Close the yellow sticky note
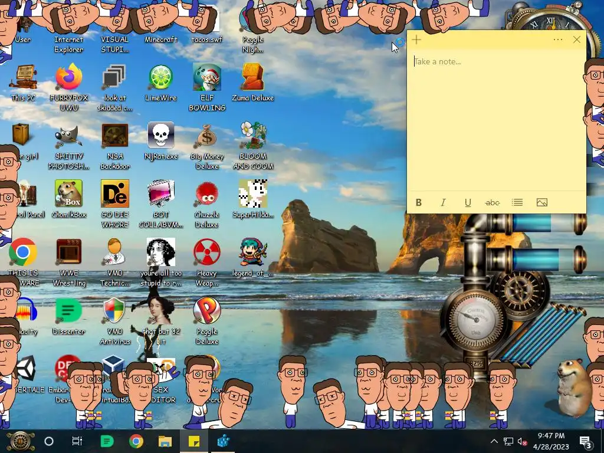This screenshot has width=604, height=453. pos(577,40)
